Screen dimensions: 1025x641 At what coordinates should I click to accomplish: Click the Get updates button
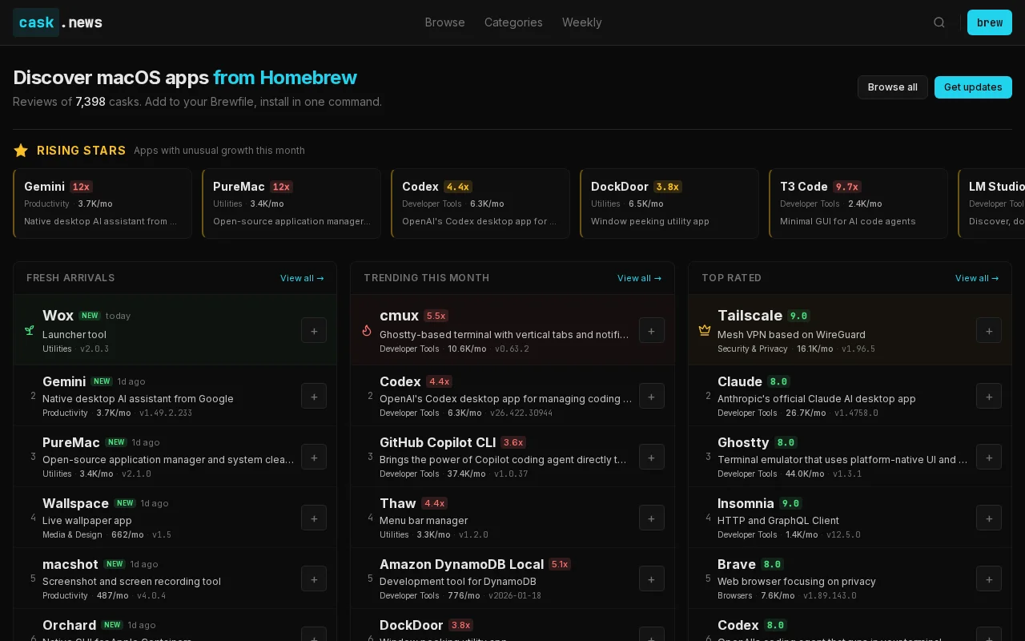[x=973, y=87]
